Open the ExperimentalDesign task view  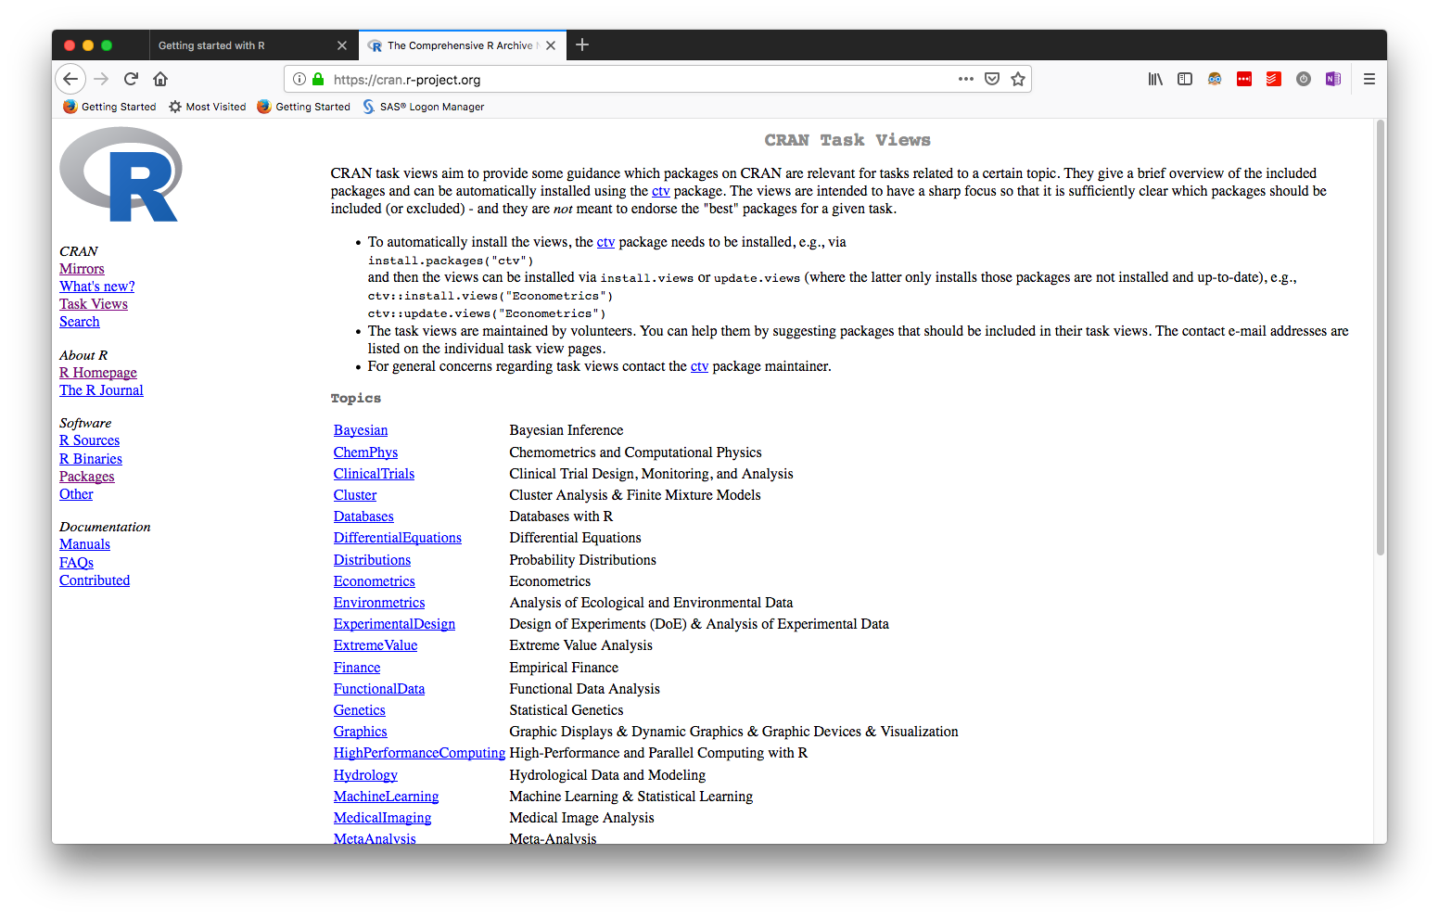tap(394, 624)
